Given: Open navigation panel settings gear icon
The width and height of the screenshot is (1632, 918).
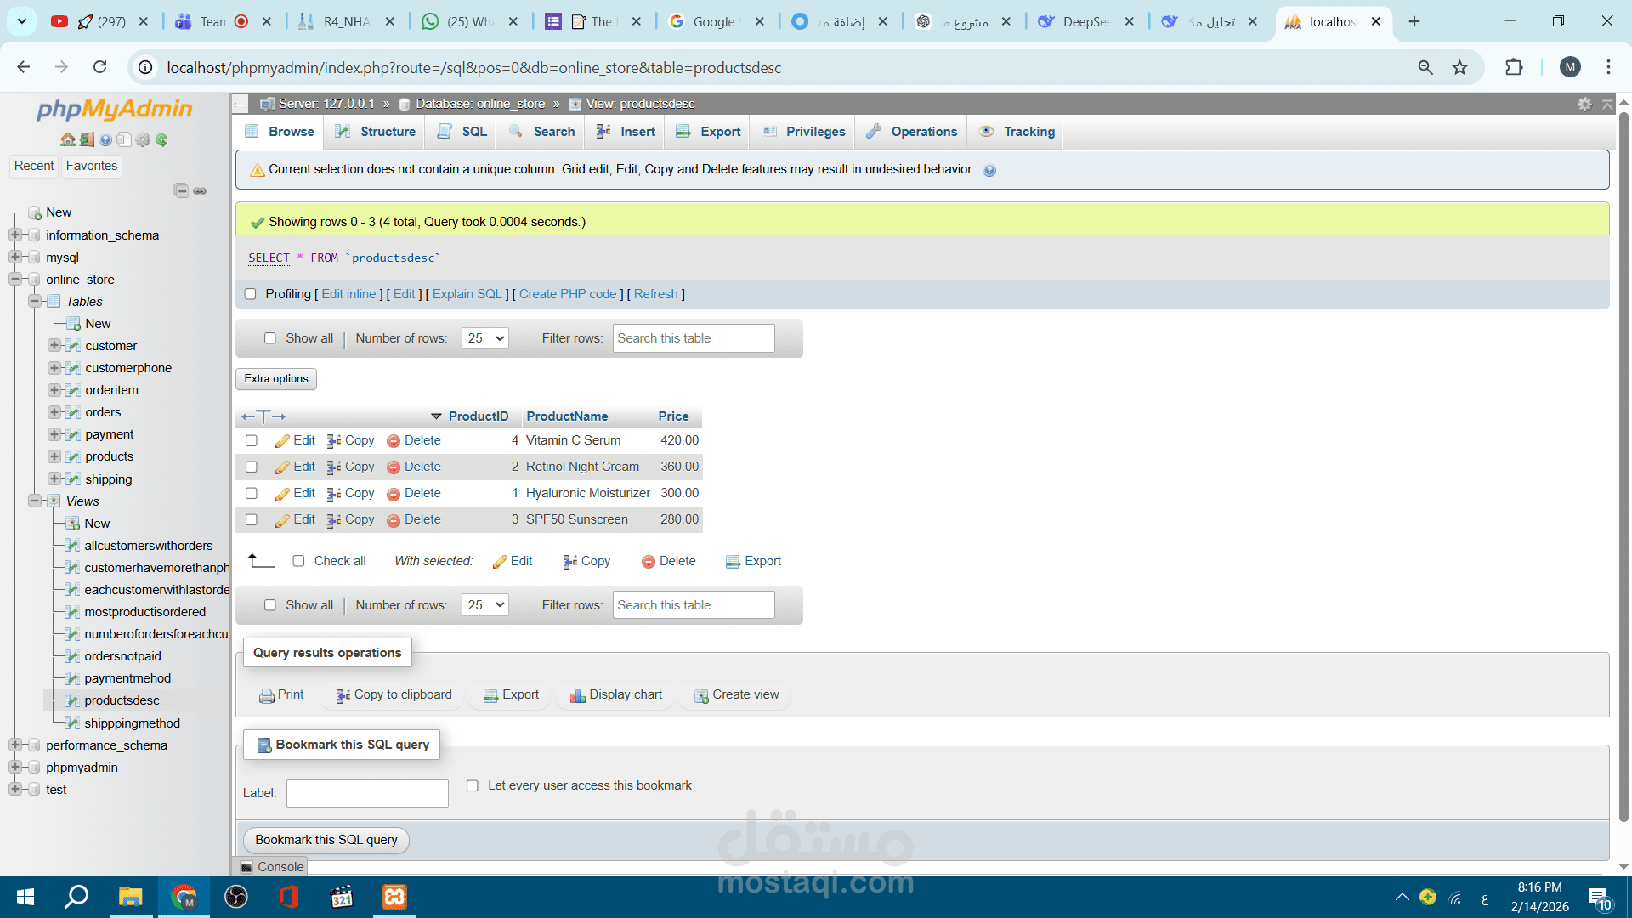Looking at the screenshot, I should (x=143, y=140).
